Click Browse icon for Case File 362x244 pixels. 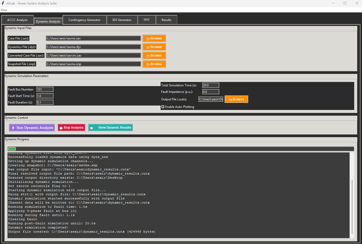coord(148,39)
